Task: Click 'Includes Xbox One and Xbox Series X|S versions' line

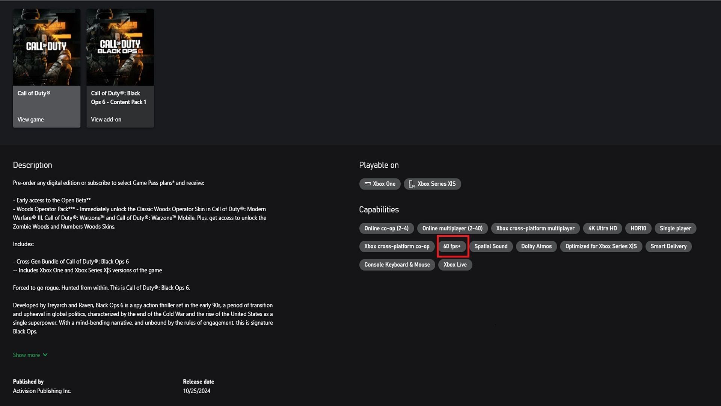Action: 87,270
